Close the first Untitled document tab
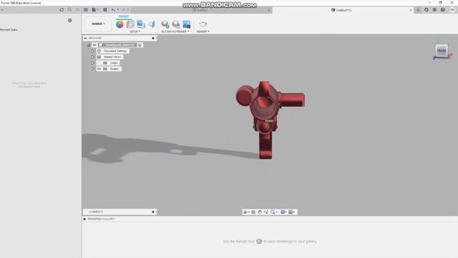The width and height of the screenshot is (458, 258). click(x=269, y=10)
